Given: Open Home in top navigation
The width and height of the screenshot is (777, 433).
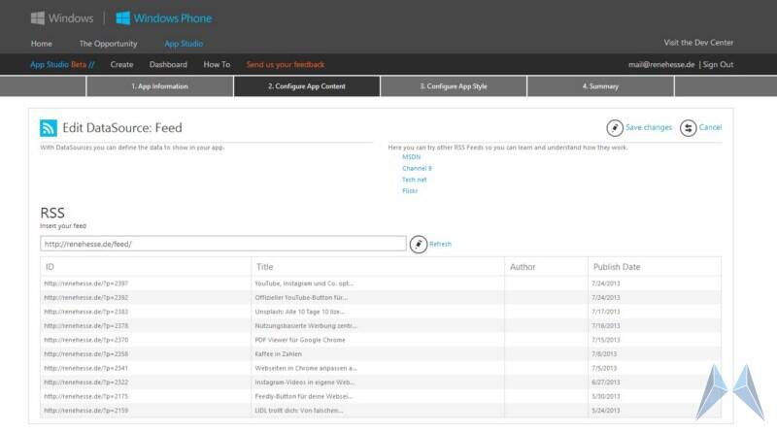Looking at the screenshot, I should [x=42, y=44].
